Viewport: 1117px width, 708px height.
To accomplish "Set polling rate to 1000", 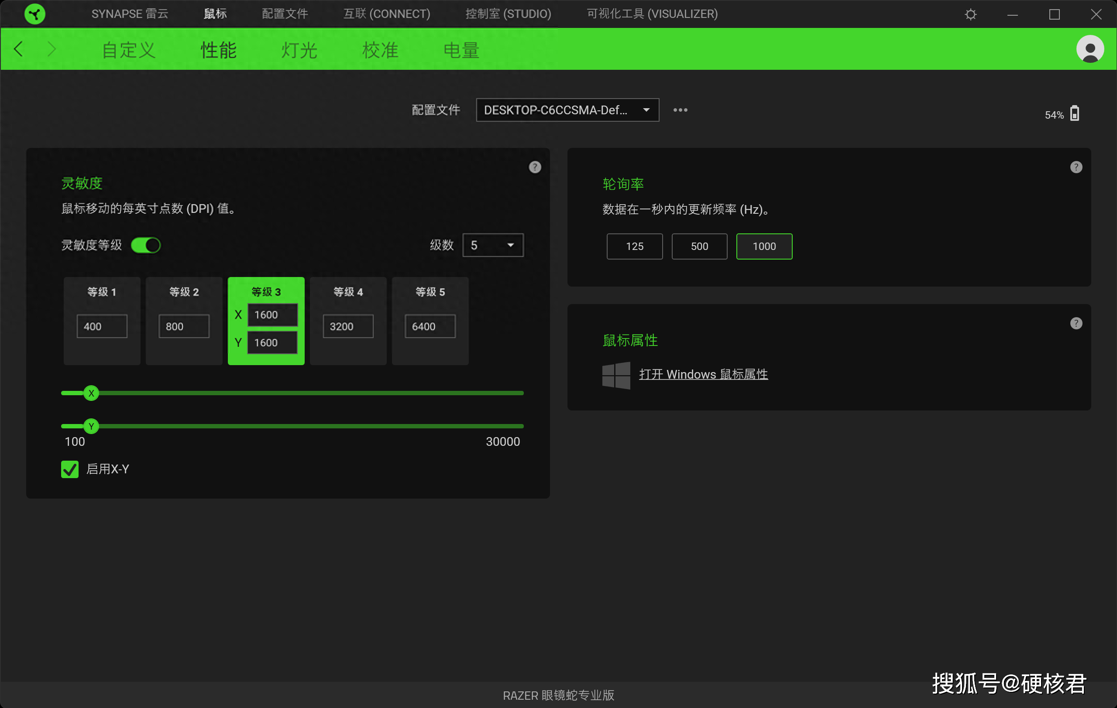I will click(764, 246).
